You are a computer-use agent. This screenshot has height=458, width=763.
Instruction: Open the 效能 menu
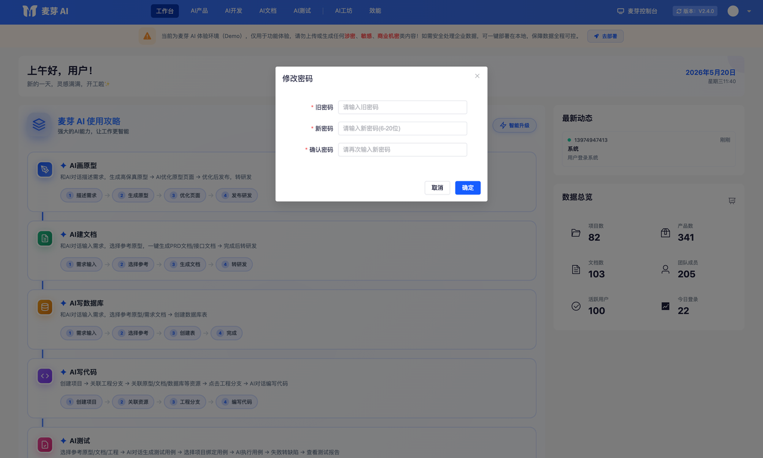coord(375,11)
